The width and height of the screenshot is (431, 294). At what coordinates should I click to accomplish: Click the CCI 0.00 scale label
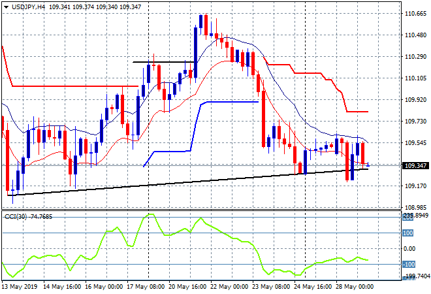point(409,249)
